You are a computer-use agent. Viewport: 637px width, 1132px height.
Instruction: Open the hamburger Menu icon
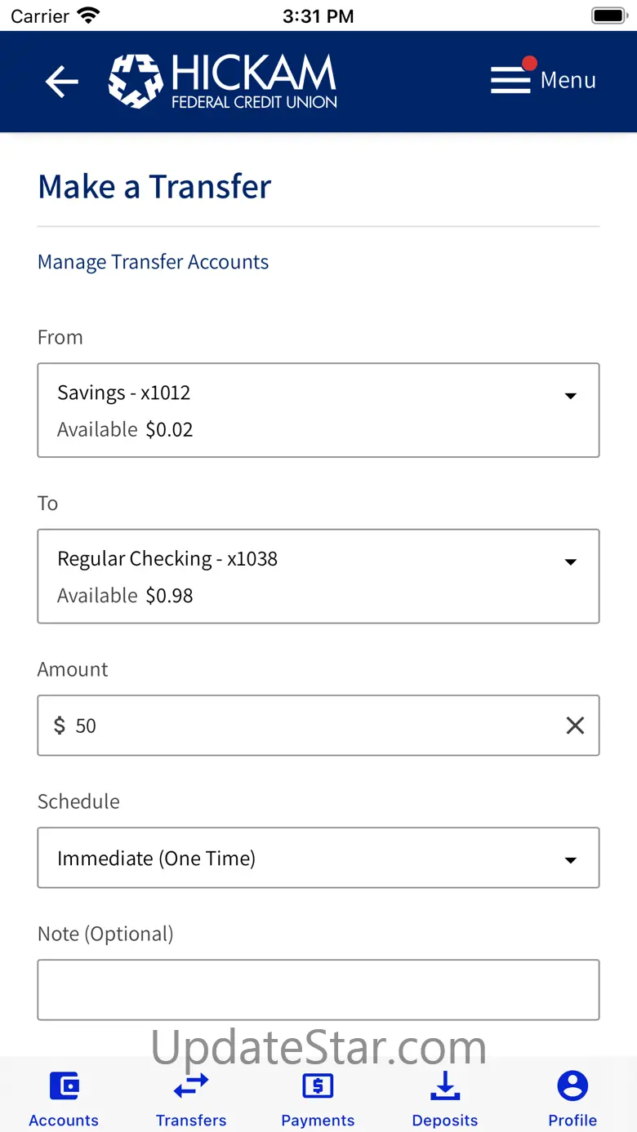tap(511, 80)
